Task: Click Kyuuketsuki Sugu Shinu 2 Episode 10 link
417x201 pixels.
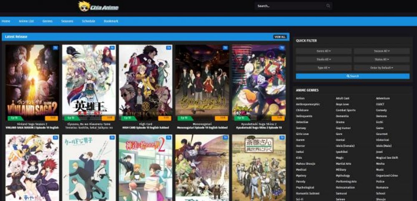Action: point(259,128)
